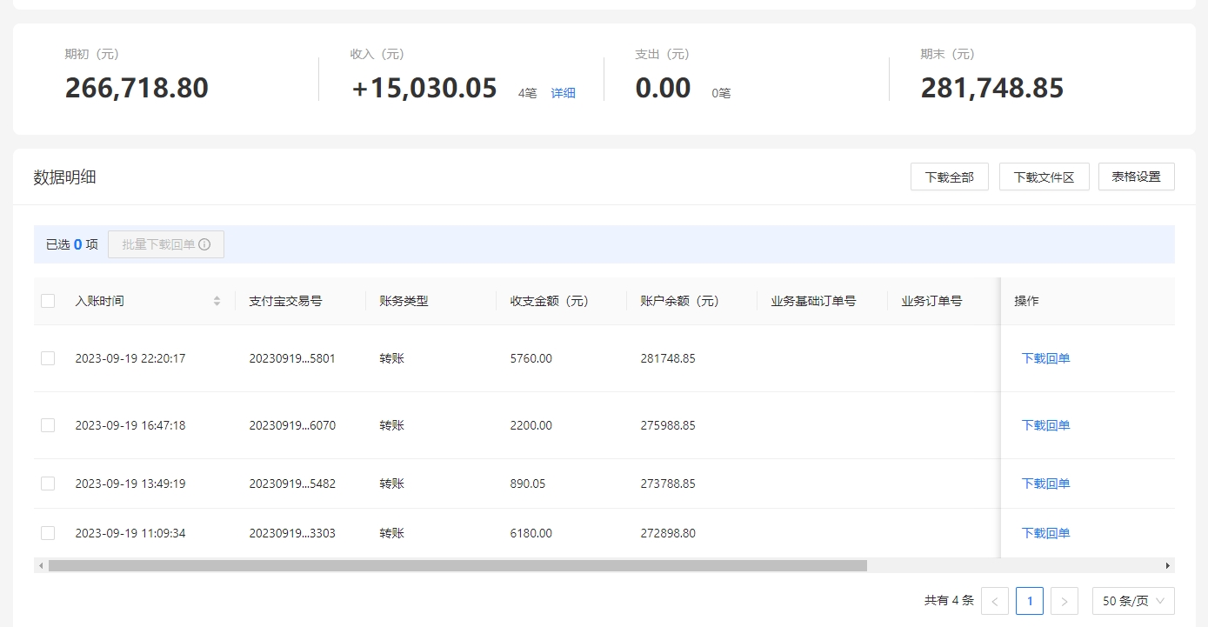Image resolution: width=1208 pixels, height=627 pixels.
Task: Click the 4笔 income count label
Action: point(527,93)
